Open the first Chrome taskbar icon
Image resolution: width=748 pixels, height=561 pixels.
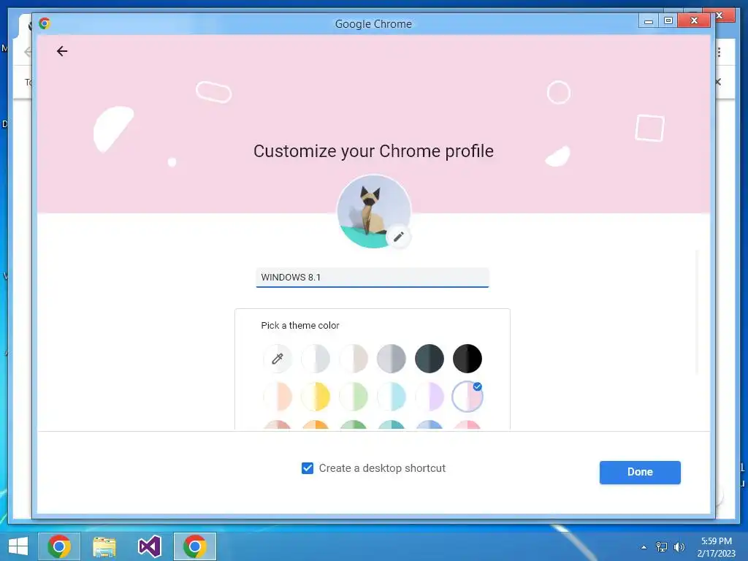(59, 546)
